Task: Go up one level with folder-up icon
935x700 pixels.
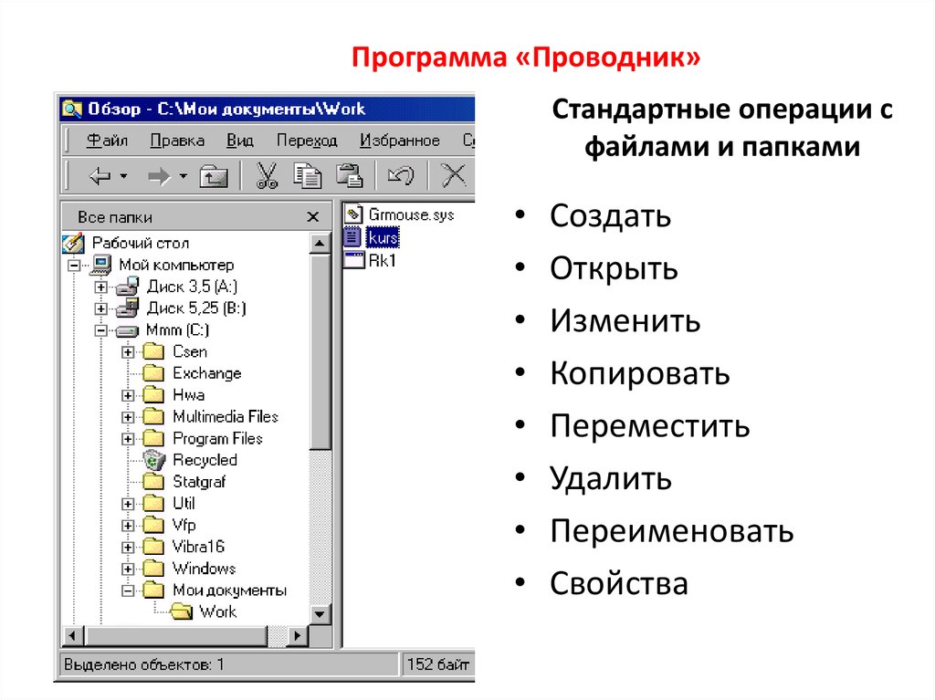Action: 214,176
